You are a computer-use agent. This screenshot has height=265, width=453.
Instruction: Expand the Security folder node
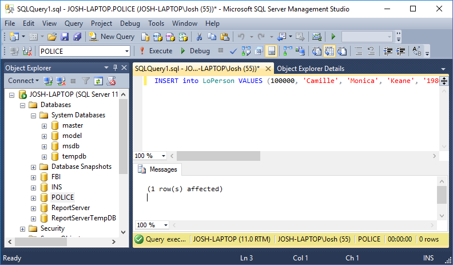[x=22, y=229]
